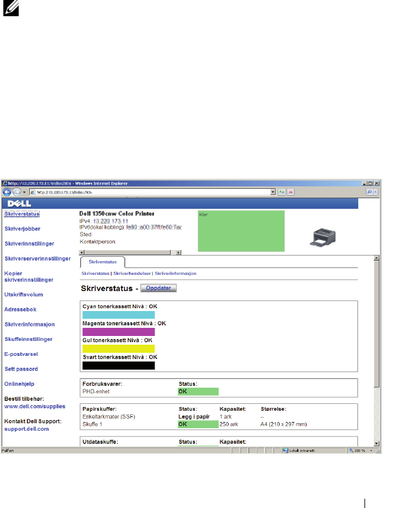Click the yellow toner level bar
This screenshot has width=400, height=508.
pos(118,348)
